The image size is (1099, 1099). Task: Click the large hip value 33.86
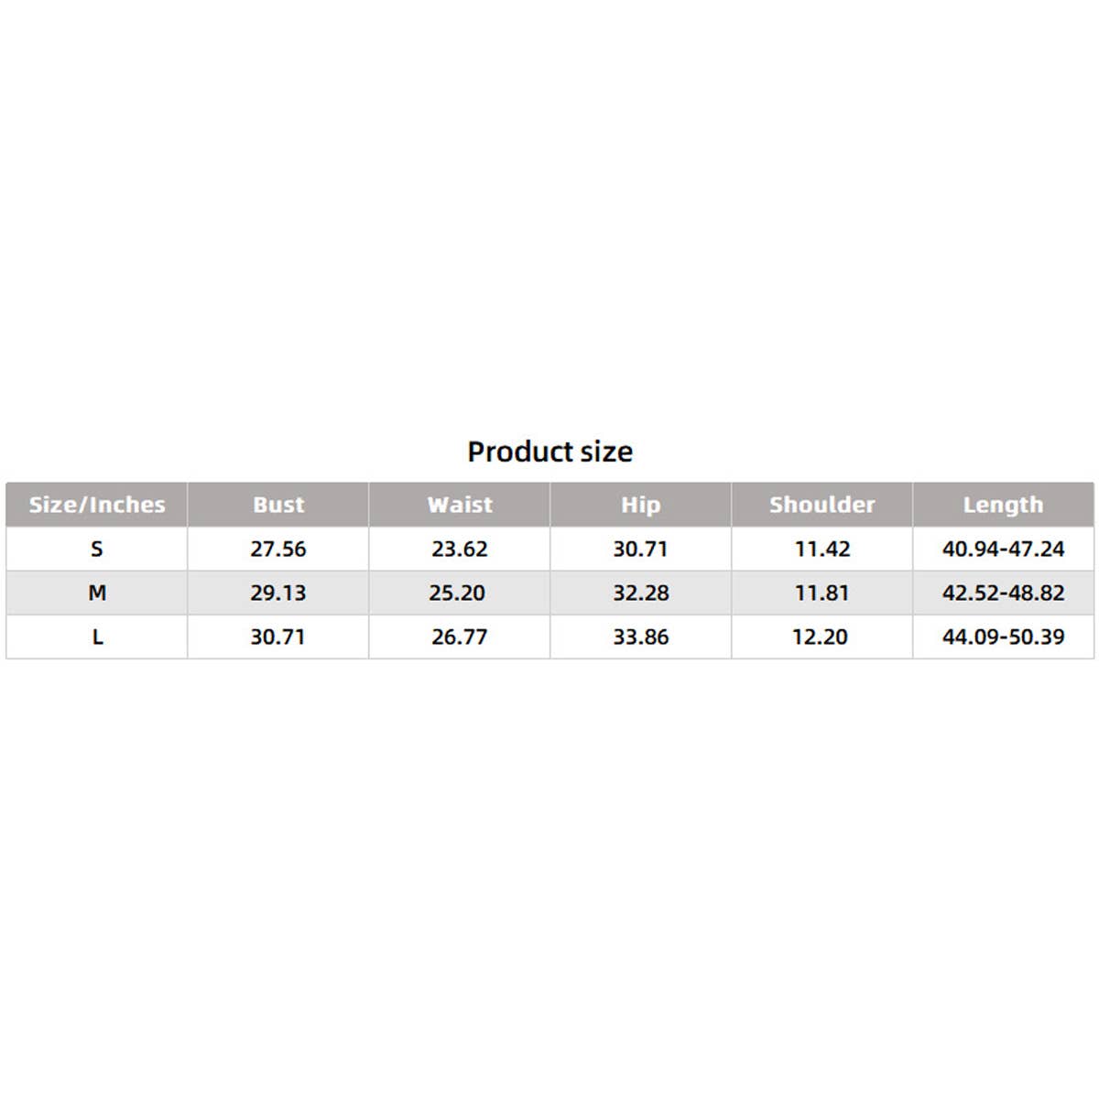(x=640, y=637)
